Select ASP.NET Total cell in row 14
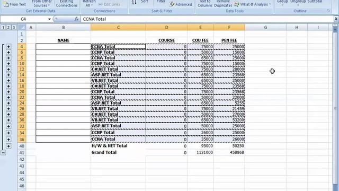 tap(118, 75)
